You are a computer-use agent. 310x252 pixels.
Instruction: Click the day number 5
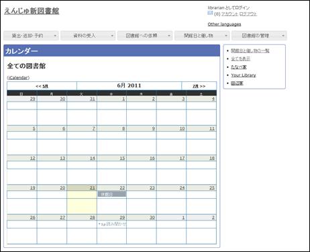(x=34, y=128)
